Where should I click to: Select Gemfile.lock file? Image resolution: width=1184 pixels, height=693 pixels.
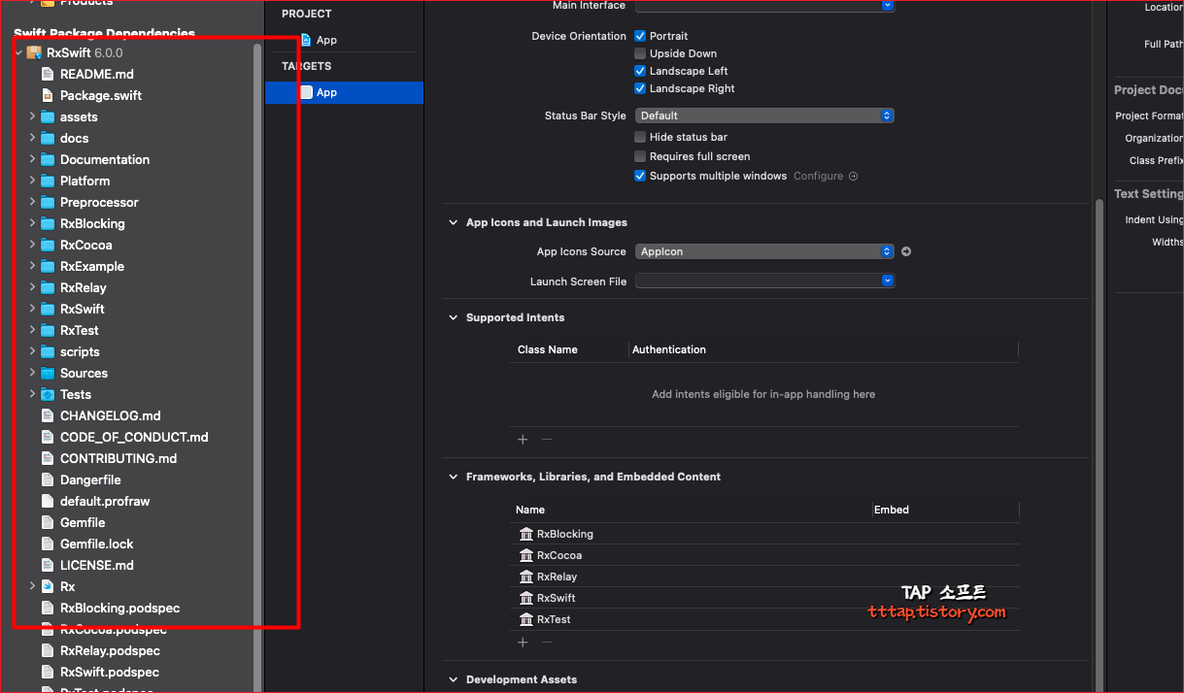[97, 544]
